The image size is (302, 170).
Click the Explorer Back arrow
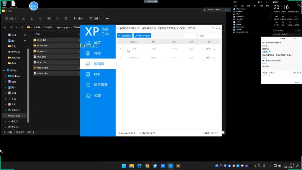pos(5,27)
